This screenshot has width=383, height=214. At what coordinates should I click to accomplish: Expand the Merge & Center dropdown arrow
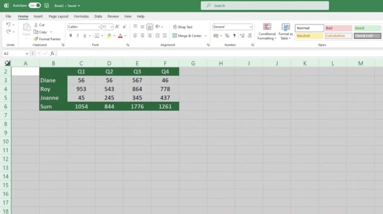206,36
